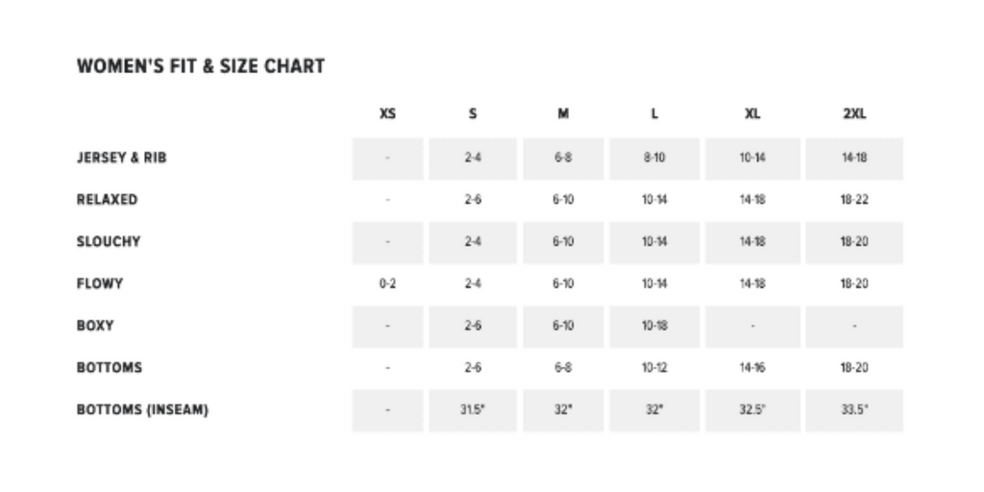Click the Flowy row label
The width and height of the screenshot is (984, 492).
tap(100, 284)
